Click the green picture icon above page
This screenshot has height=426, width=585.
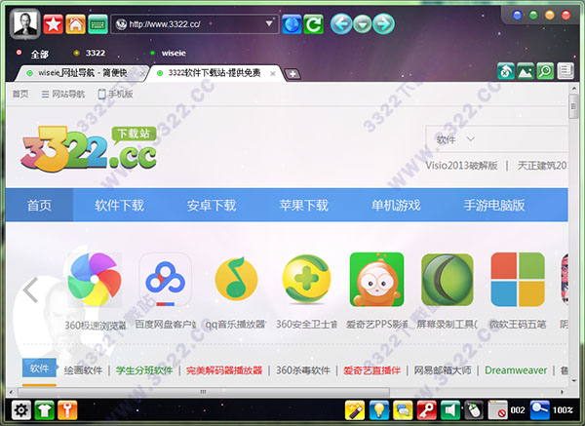pos(526,71)
